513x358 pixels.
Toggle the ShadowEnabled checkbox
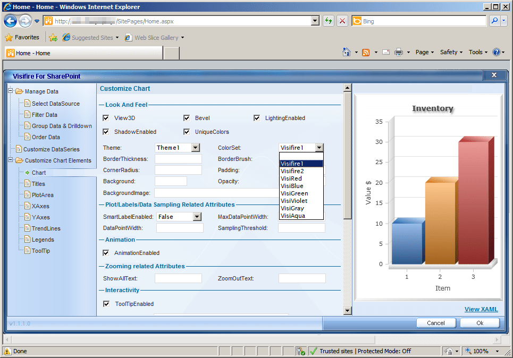pos(105,131)
